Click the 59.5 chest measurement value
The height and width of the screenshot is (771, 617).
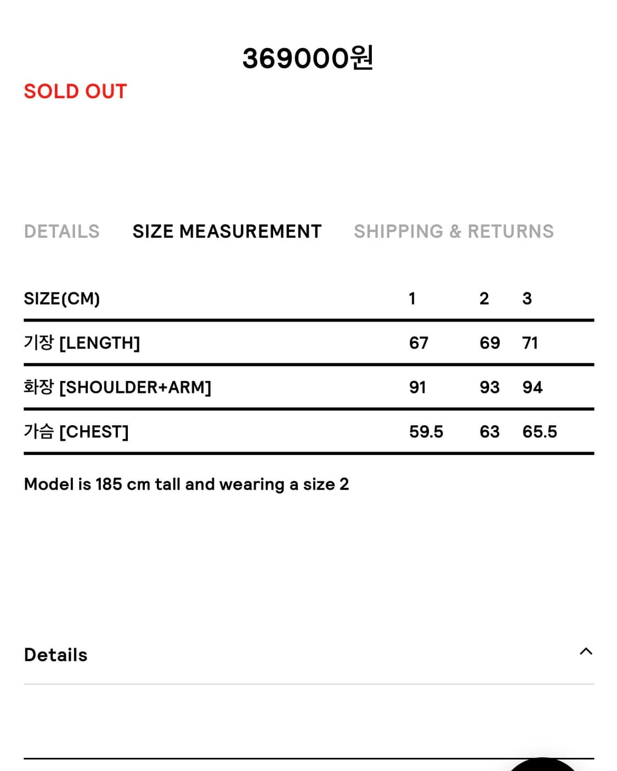pos(426,432)
